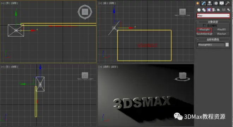Enable the 自动栅格 AutoGrid checkbox
Image resolution: width=233 pixels, height=127 pixels.
click(x=204, y=25)
